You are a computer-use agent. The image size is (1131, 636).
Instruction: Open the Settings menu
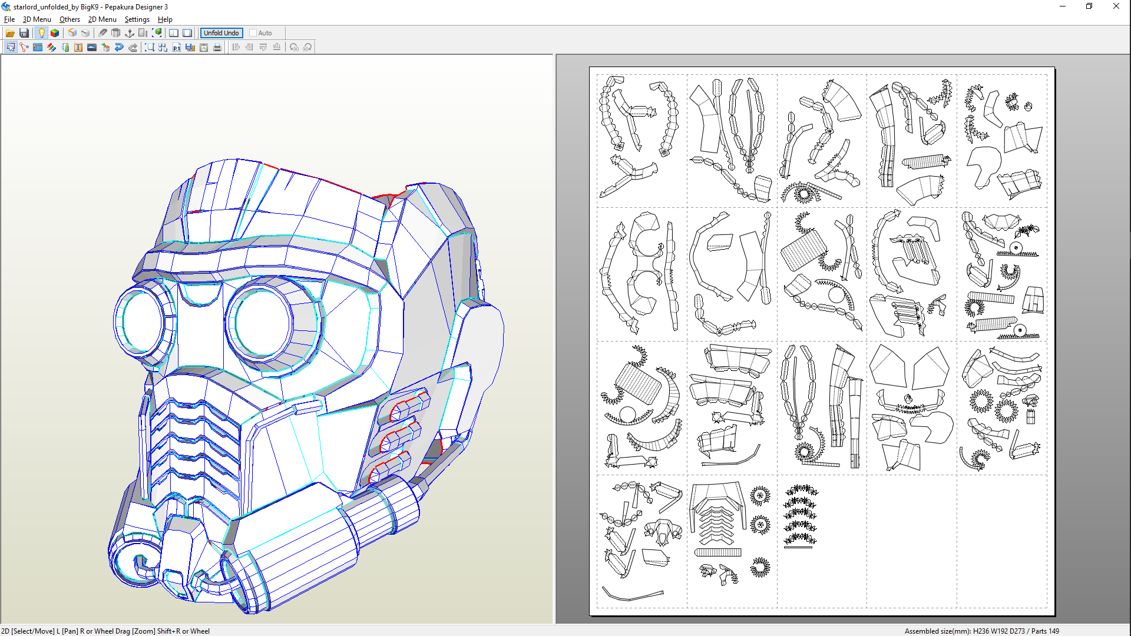[x=137, y=19]
